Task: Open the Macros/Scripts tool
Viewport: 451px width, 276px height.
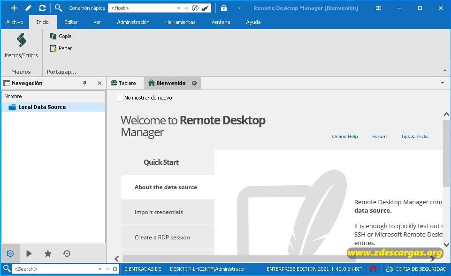Action: point(21,46)
